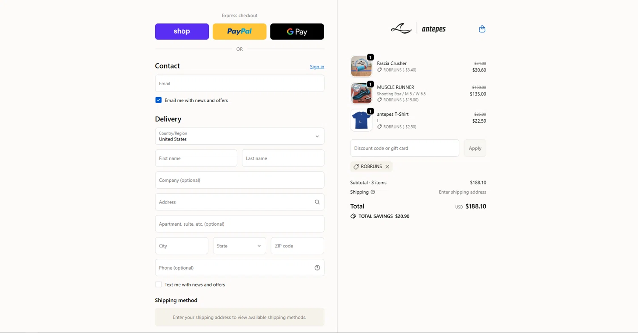Click the Fascia Crusher discount tag icon
Screen dimensions: 638x333
(379, 70)
